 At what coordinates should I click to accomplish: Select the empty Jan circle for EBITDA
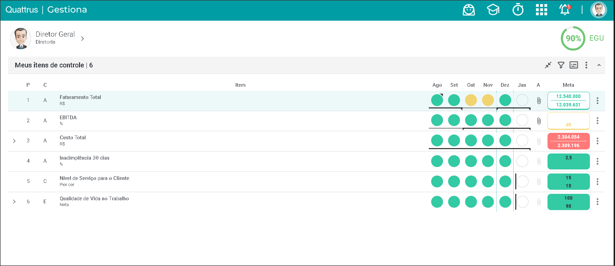[522, 120]
